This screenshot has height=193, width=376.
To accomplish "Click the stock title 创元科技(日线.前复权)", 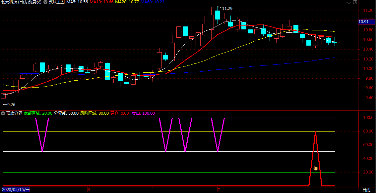I will pos(21,2).
